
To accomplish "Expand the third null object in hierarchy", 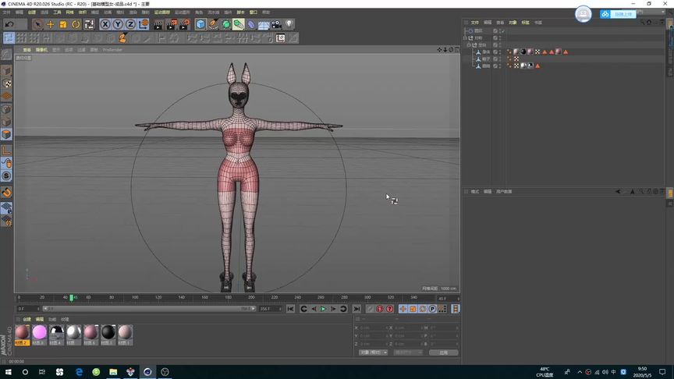I will coord(469,44).
